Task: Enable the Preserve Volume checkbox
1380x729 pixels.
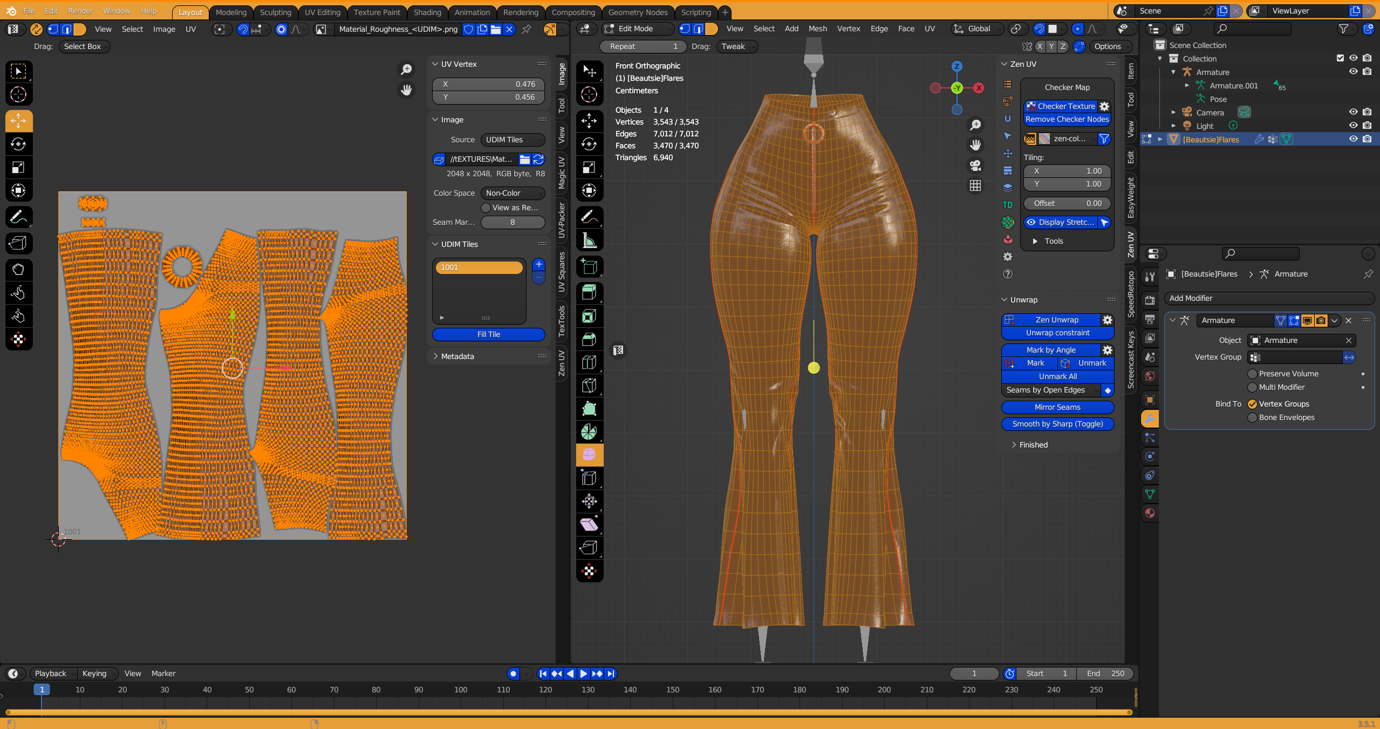Action: (x=1253, y=374)
